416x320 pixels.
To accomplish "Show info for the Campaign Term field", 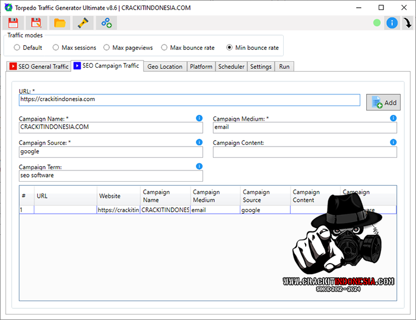I will [x=199, y=166].
